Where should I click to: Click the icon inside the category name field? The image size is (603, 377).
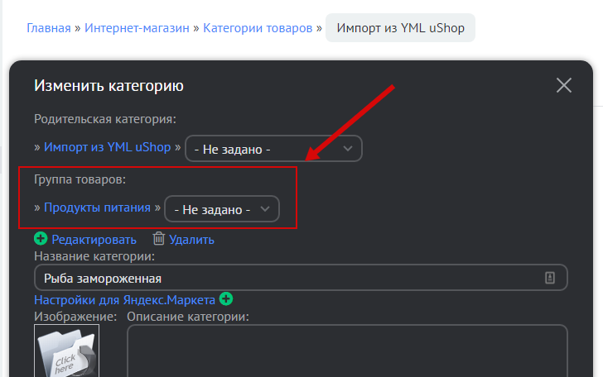click(549, 278)
